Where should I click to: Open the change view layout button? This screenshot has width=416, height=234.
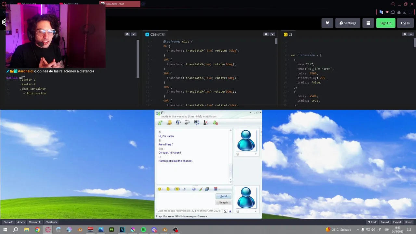point(368,23)
